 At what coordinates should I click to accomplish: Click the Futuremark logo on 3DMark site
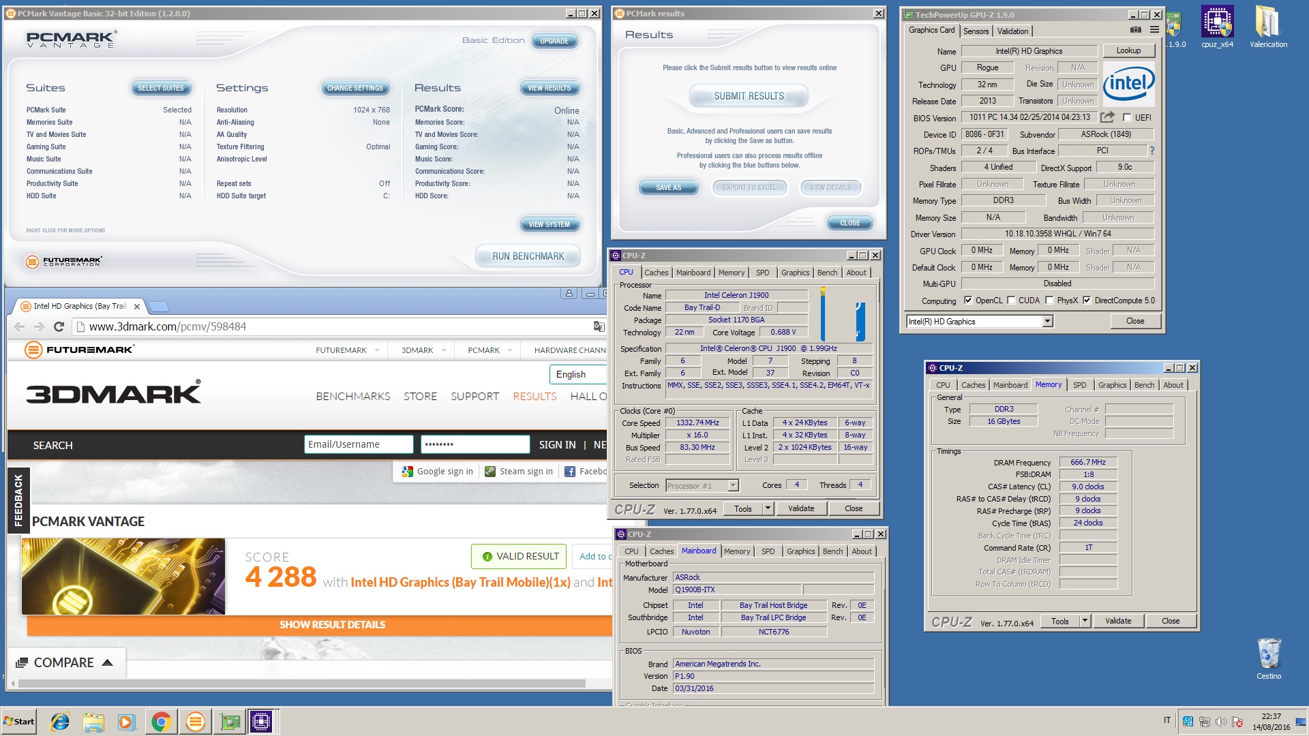click(79, 350)
